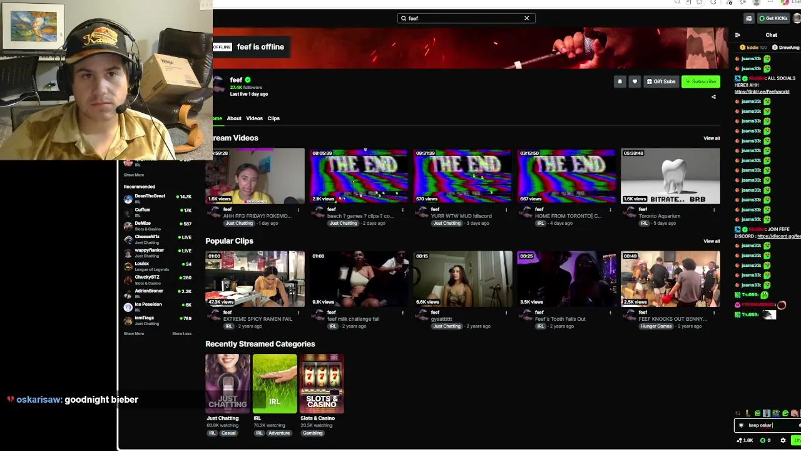Click the chat message input box
The image size is (801, 451).
click(x=766, y=425)
